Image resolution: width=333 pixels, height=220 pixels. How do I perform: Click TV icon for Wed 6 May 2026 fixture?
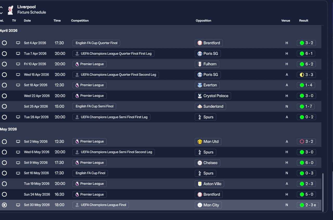click(18, 152)
